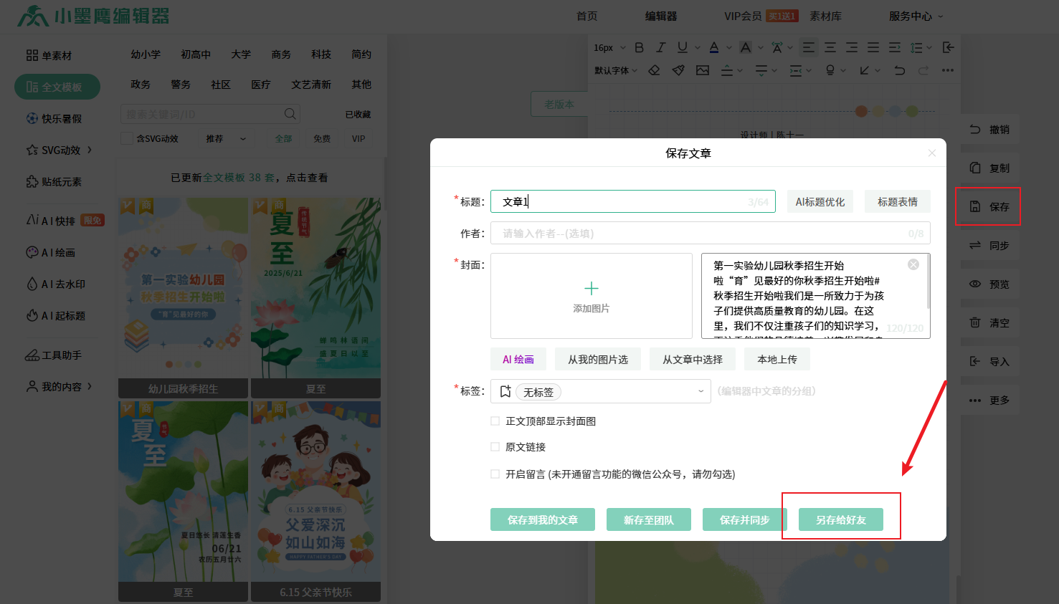Click the undo arrow in toolbar
Image resolution: width=1059 pixels, height=604 pixels.
pos(899,70)
